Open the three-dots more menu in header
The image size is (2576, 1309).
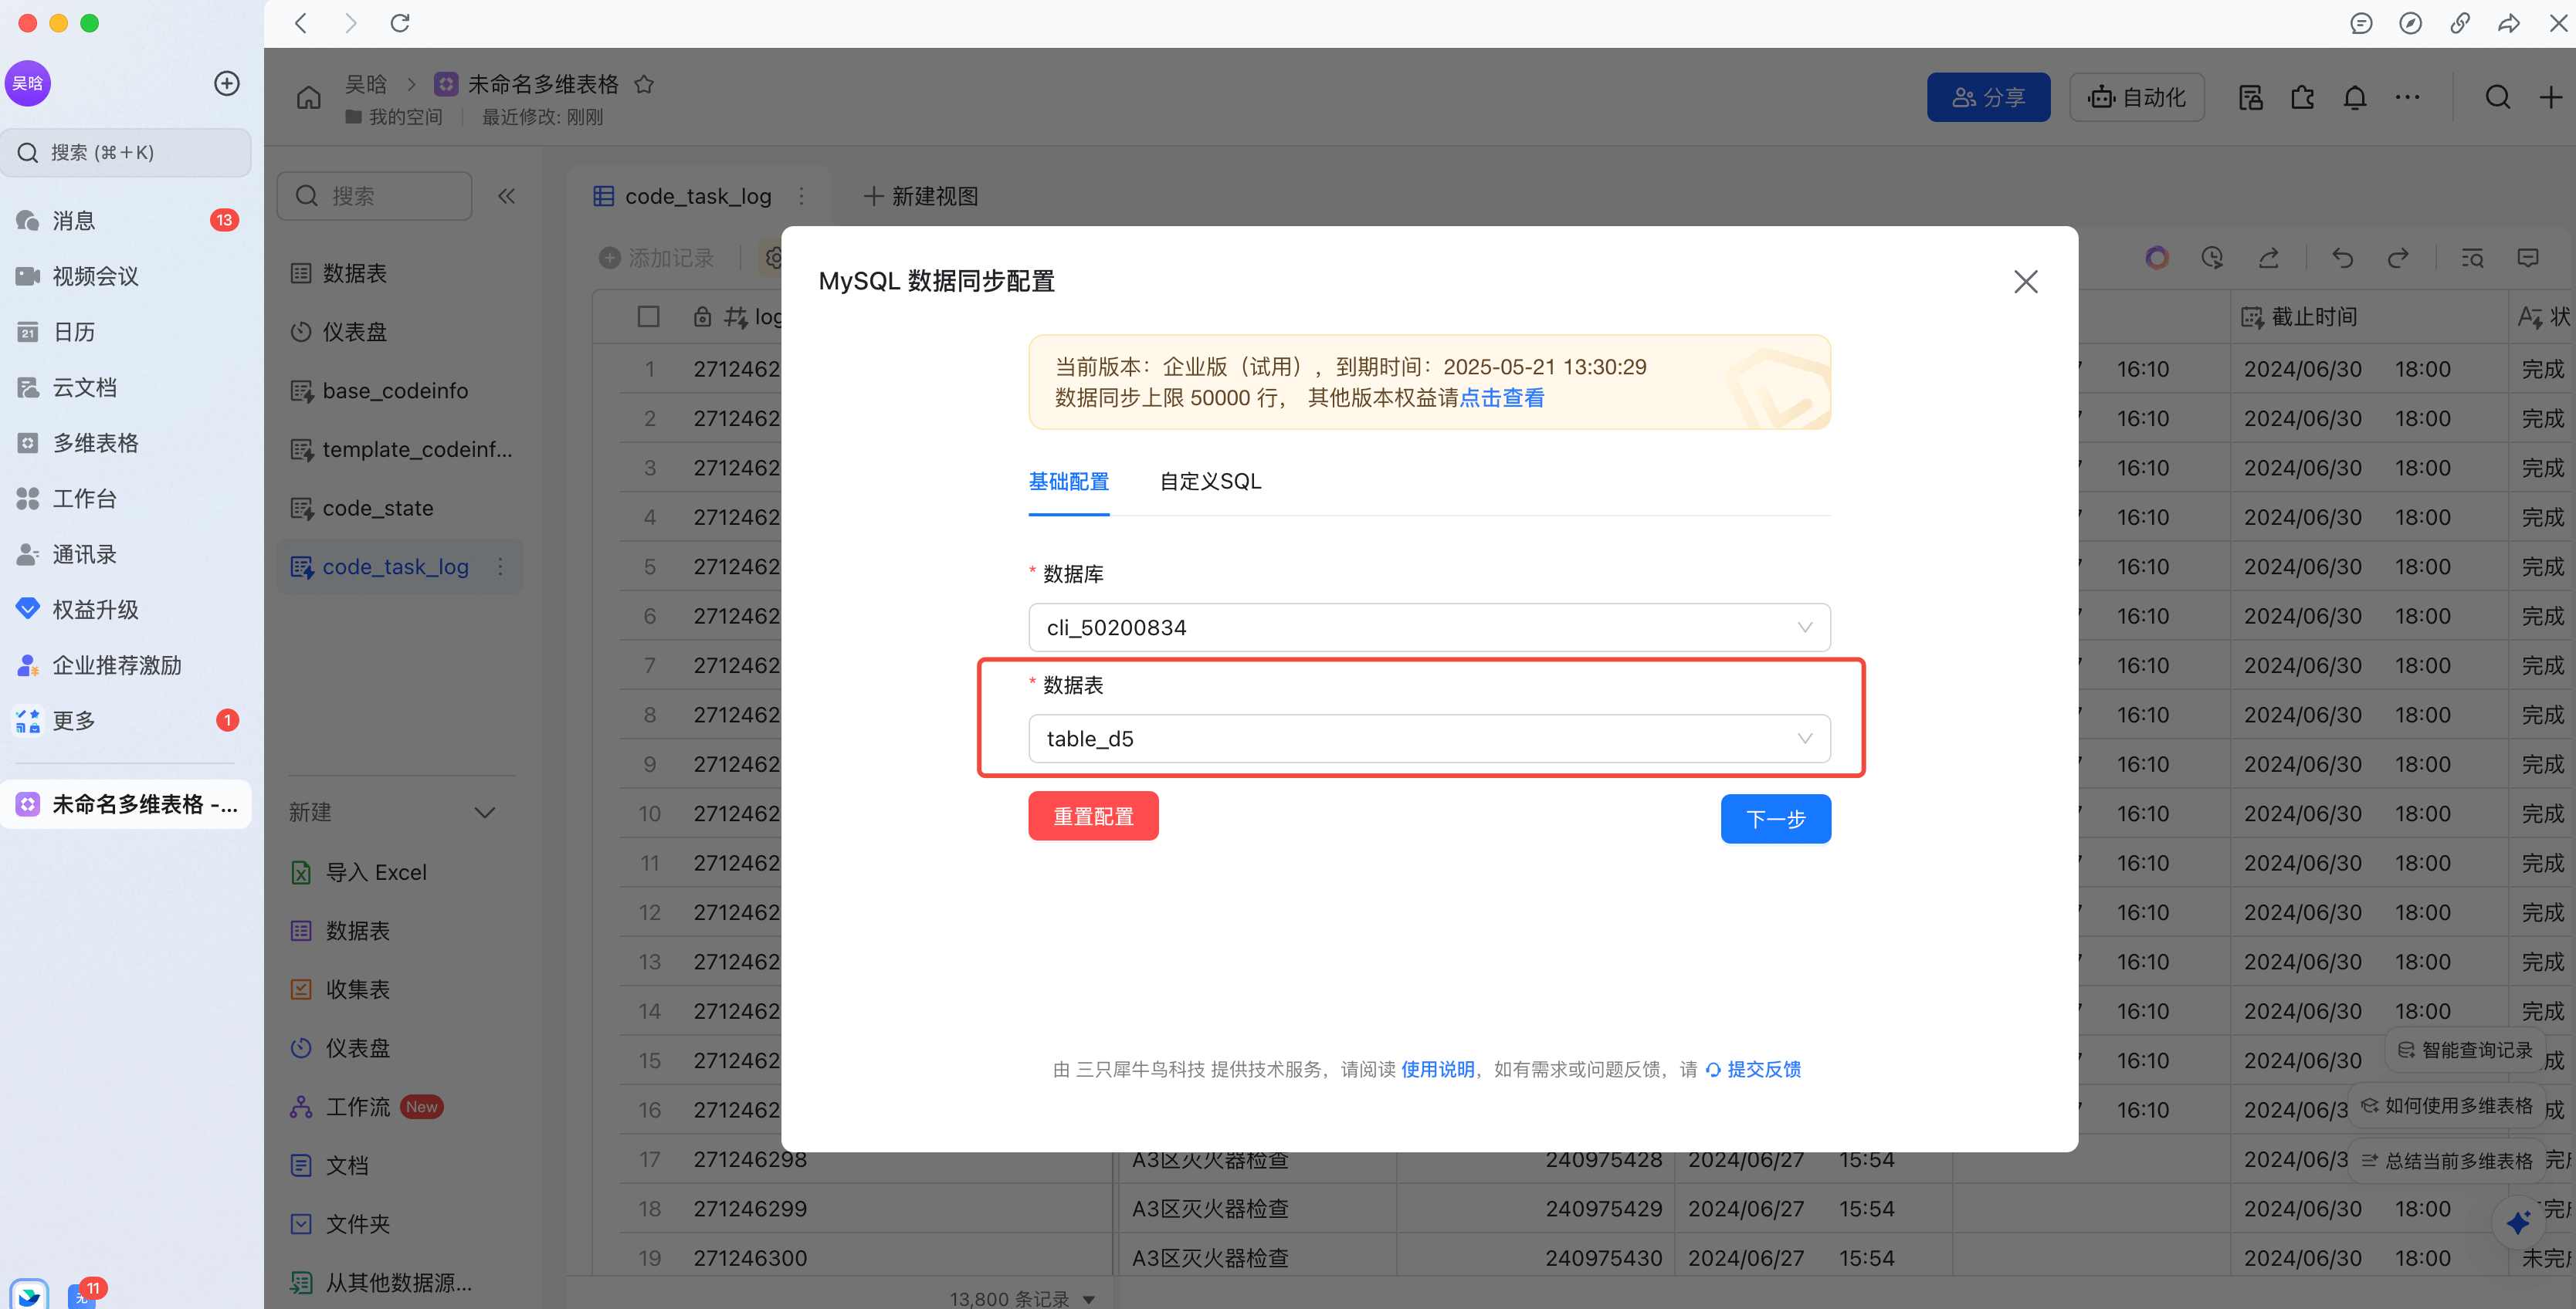[2407, 97]
